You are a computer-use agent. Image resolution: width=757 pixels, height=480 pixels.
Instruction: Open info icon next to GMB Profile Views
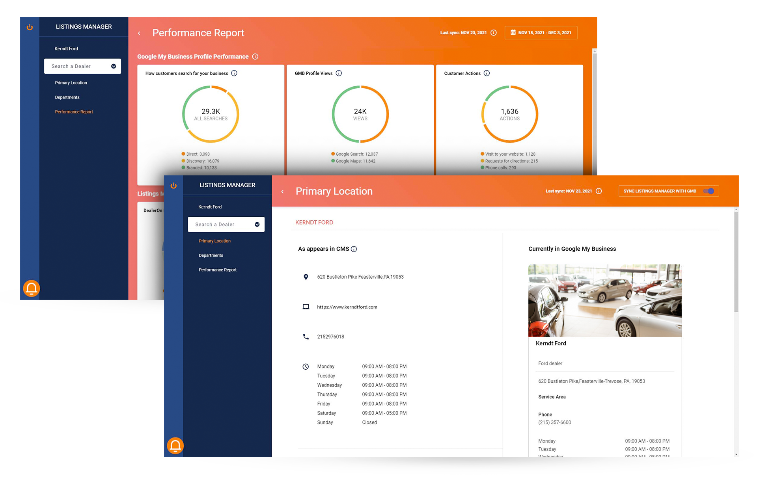pyautogui.click(x=339, y=73)
